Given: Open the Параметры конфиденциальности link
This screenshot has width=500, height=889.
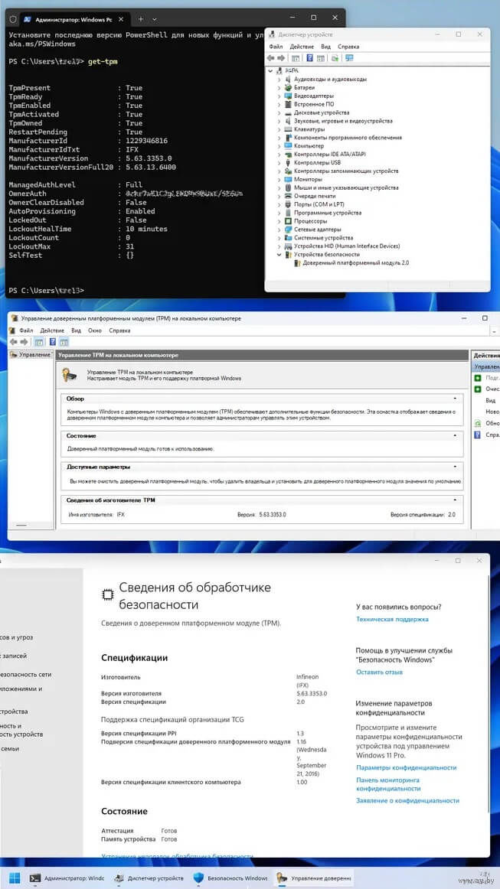Looking at the screenshot, I should point(406,767).
